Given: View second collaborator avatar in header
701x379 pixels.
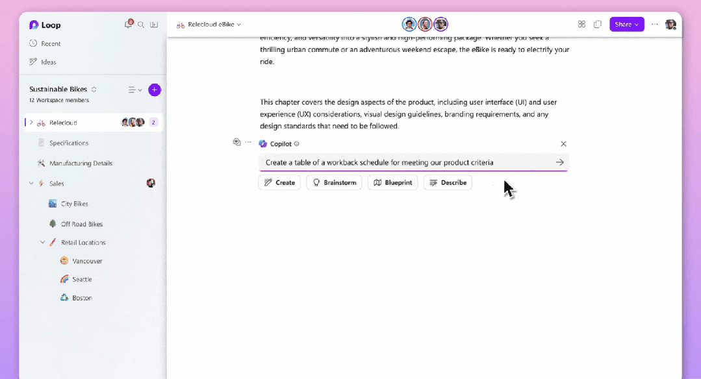Looking at the screenshot, I should [x=425, y=24].
